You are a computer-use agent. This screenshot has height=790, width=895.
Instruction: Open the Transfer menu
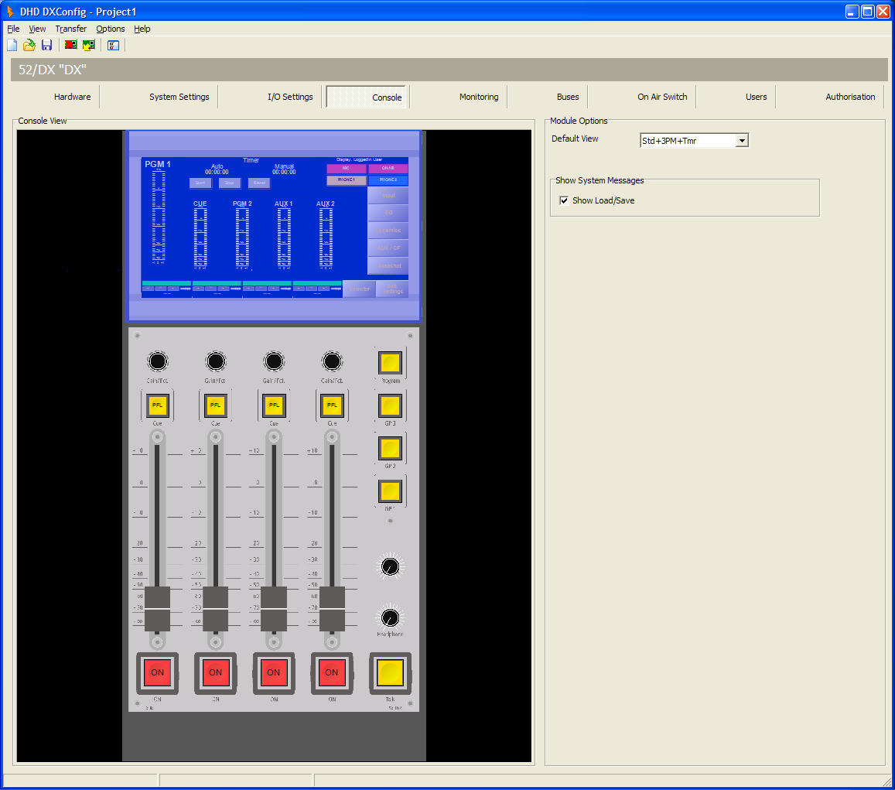pyautogui.click(x=70, y=29)
